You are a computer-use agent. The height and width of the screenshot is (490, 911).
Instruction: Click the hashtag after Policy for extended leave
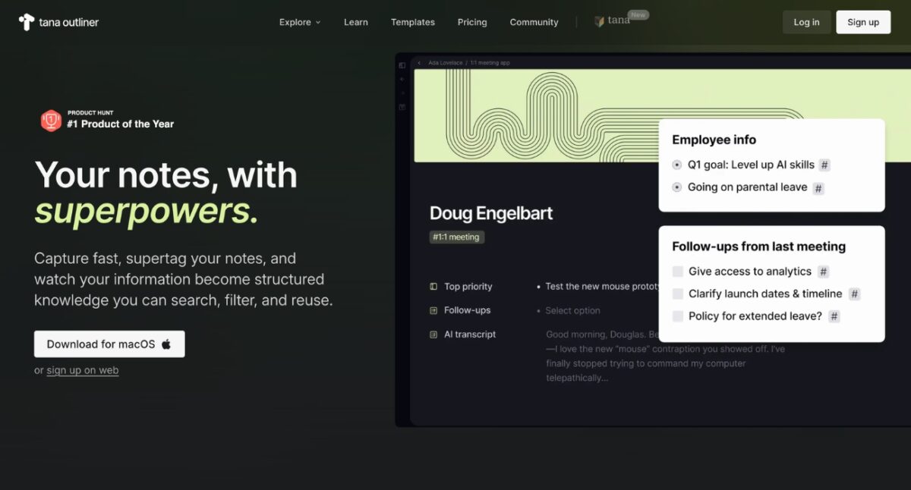pyautogui.click(x=834, y=317)
